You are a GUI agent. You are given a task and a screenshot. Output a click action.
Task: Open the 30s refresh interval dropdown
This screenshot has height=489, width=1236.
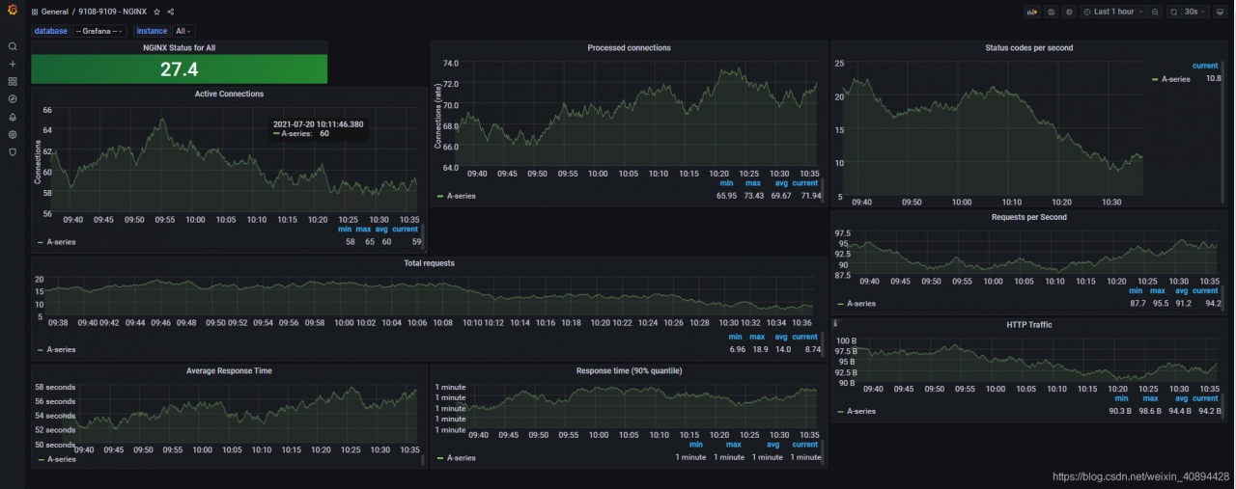[1195, 12]
